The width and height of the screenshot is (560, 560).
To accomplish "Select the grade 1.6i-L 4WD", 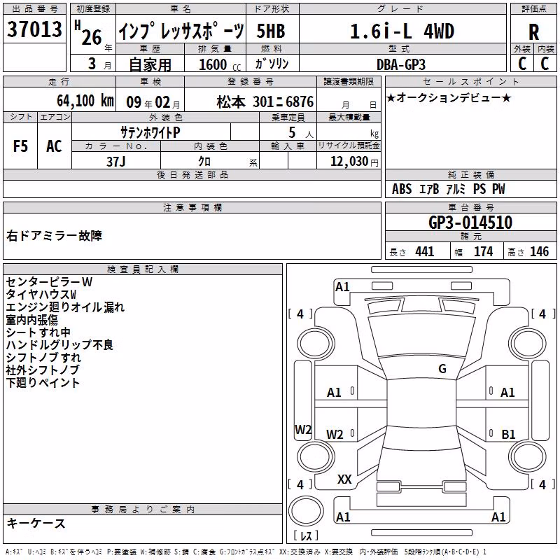I will point(402,31).
